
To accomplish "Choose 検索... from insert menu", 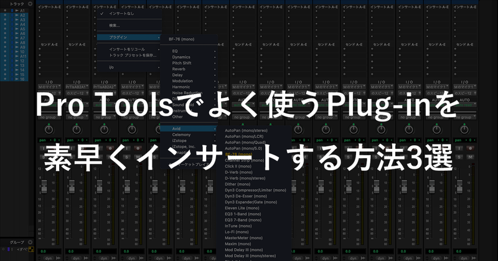I will click(x=129, y=26).
